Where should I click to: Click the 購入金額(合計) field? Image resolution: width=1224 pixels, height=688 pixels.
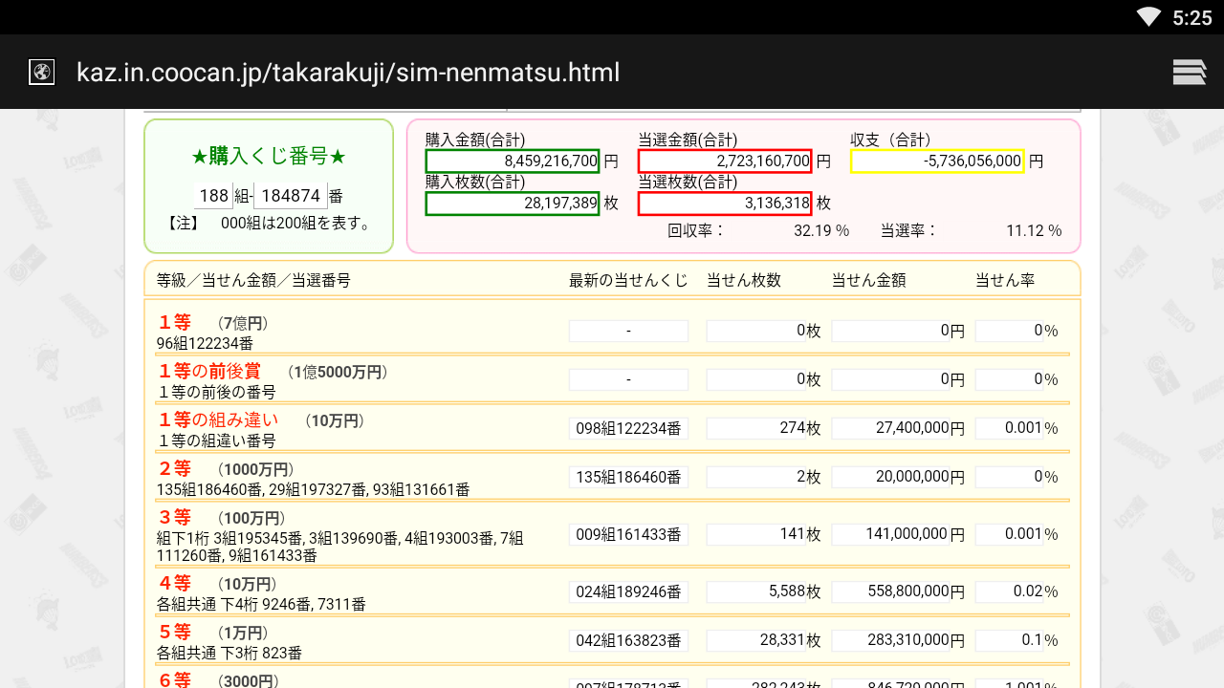513,161
